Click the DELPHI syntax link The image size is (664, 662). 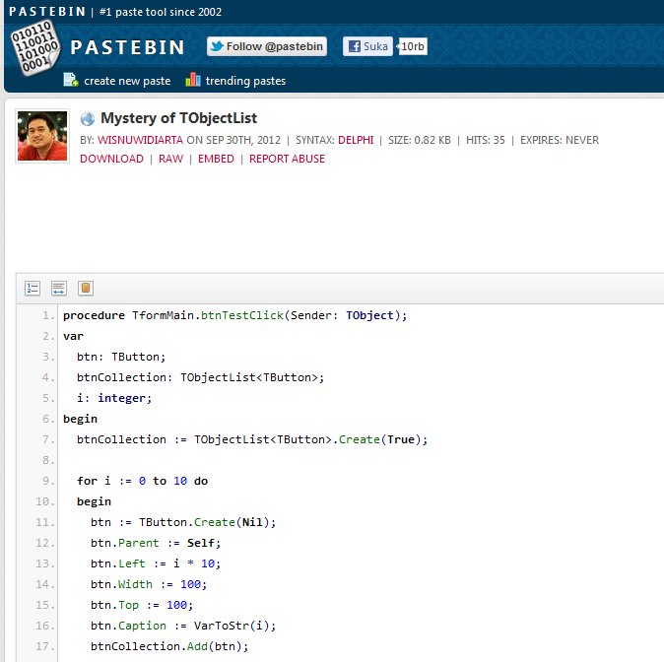point(355,140)
